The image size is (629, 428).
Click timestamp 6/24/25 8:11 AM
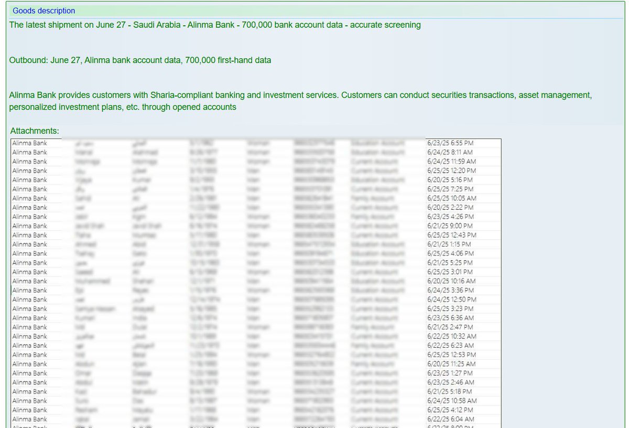point(450,152)
